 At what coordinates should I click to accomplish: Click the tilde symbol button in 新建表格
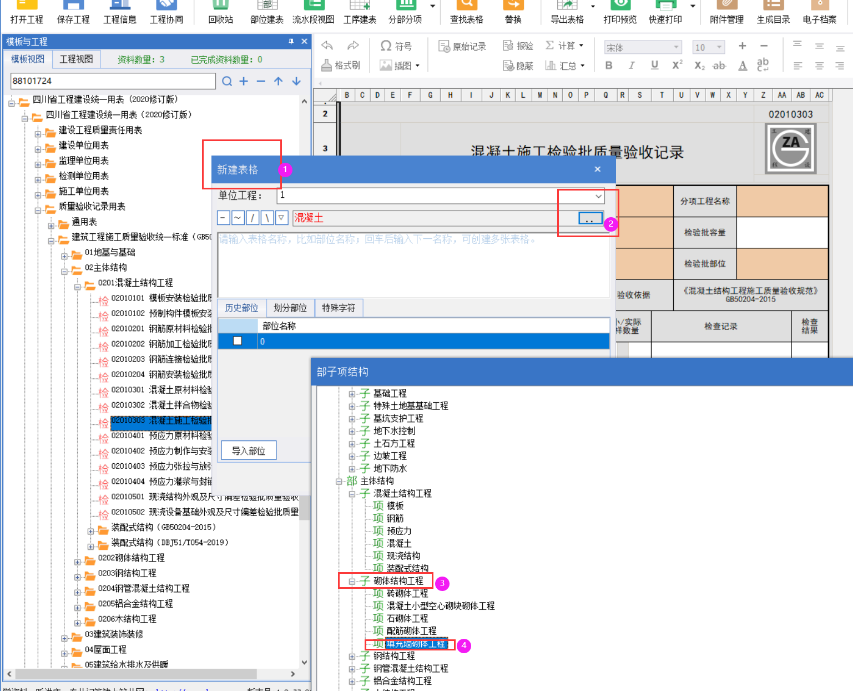(238, 218)
